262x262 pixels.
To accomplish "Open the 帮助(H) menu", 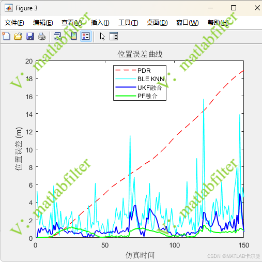I will coord(218,23).
